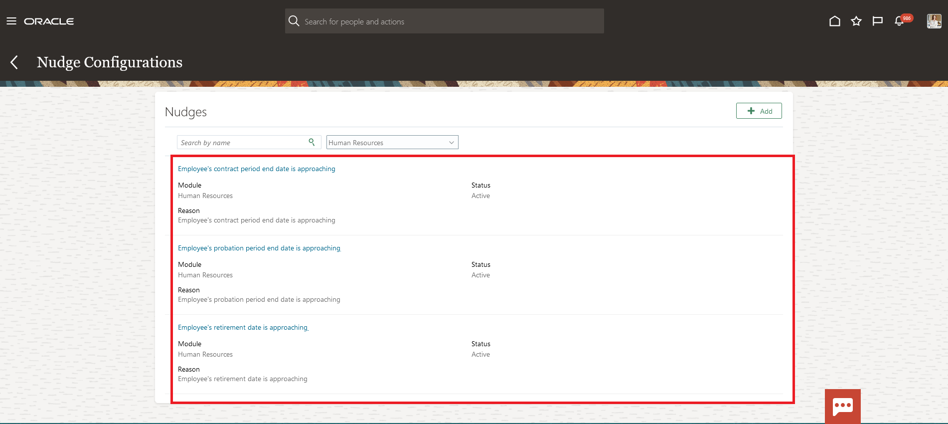The width and height of the screenshot is (948, 424).
Task: Open probation period end date nudge link
Action: pyautogui.click(x=259, y=248)
